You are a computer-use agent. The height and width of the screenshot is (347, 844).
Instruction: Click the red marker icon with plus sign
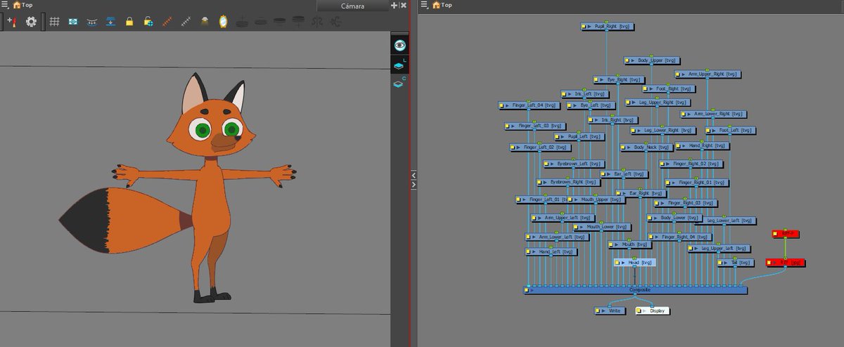12,21
